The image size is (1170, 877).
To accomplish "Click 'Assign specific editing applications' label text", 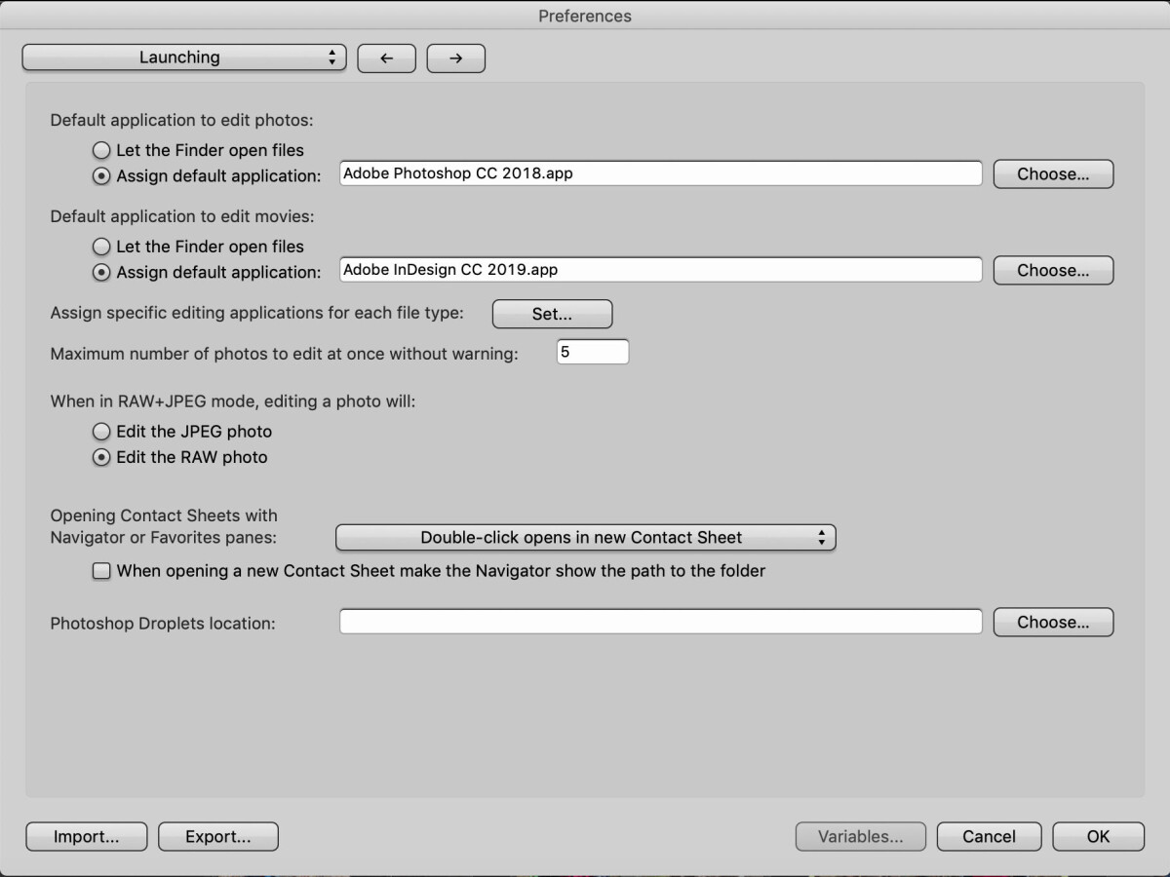I will 256,314.
